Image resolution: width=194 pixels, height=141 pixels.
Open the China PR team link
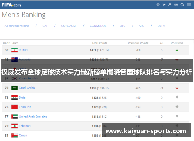pos(25,107)
